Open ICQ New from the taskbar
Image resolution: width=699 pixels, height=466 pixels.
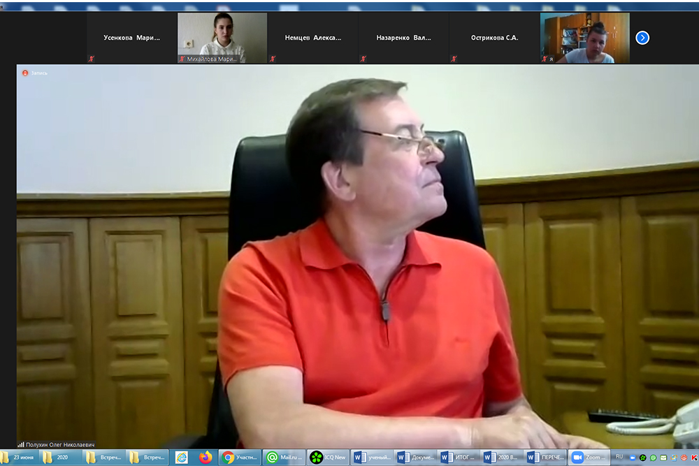pyautogui.click(x=327, y=458)
